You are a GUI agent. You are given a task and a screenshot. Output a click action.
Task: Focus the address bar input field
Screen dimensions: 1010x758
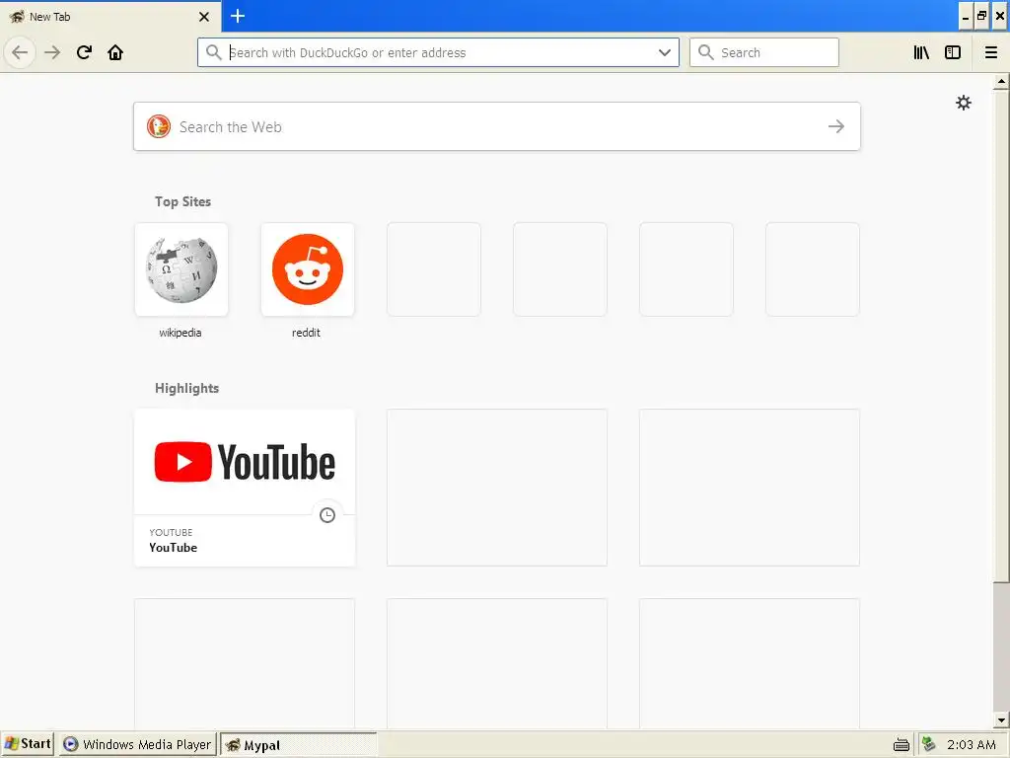pyautogui.click(x=440, y=52)
